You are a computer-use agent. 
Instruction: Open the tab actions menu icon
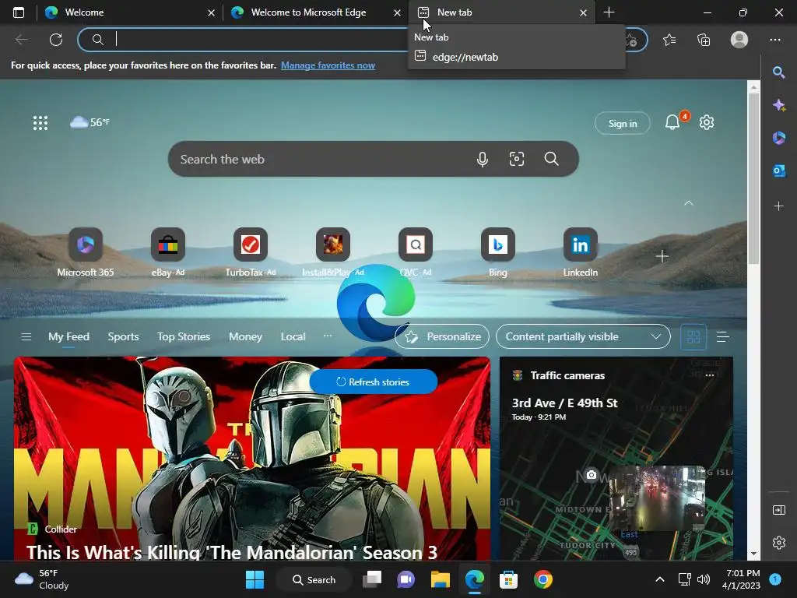click(19, 12)
